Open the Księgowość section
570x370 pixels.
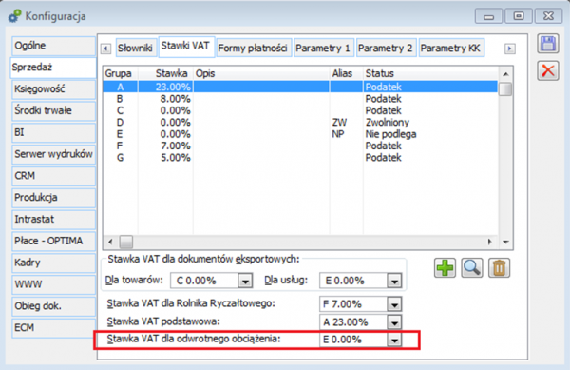click(53, 89)
